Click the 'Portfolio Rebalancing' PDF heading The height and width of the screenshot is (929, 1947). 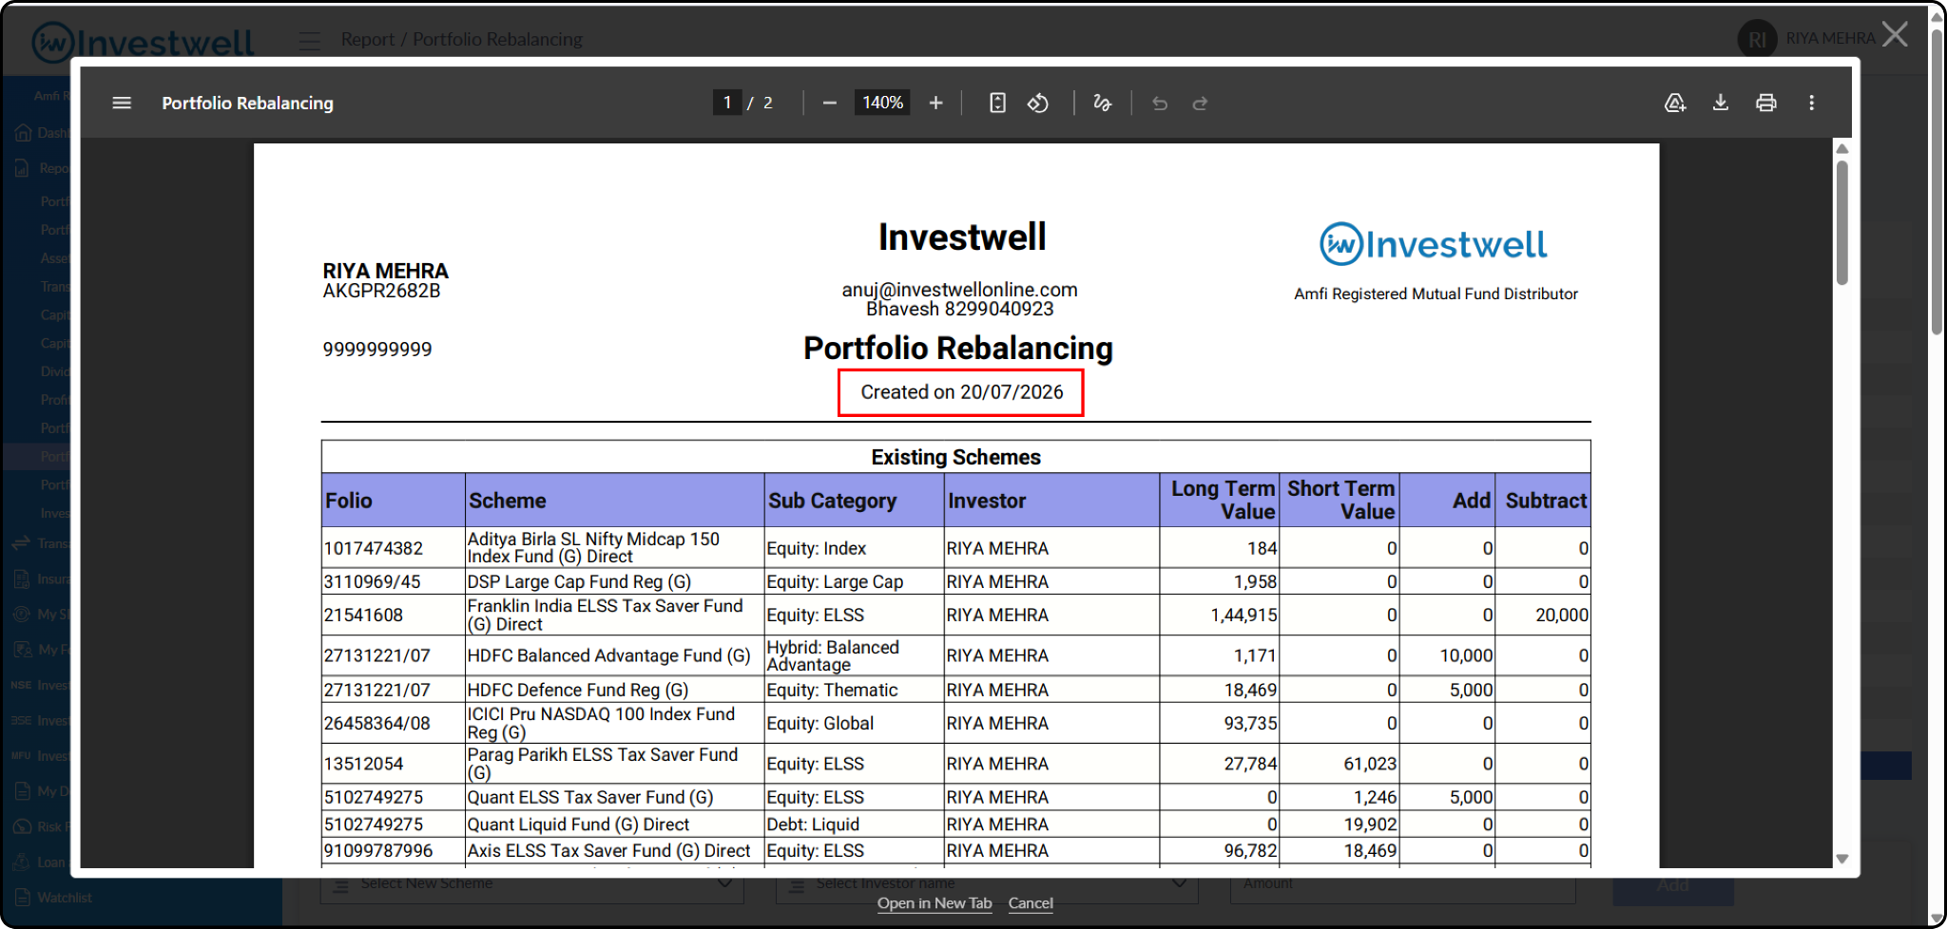(958, 349)
